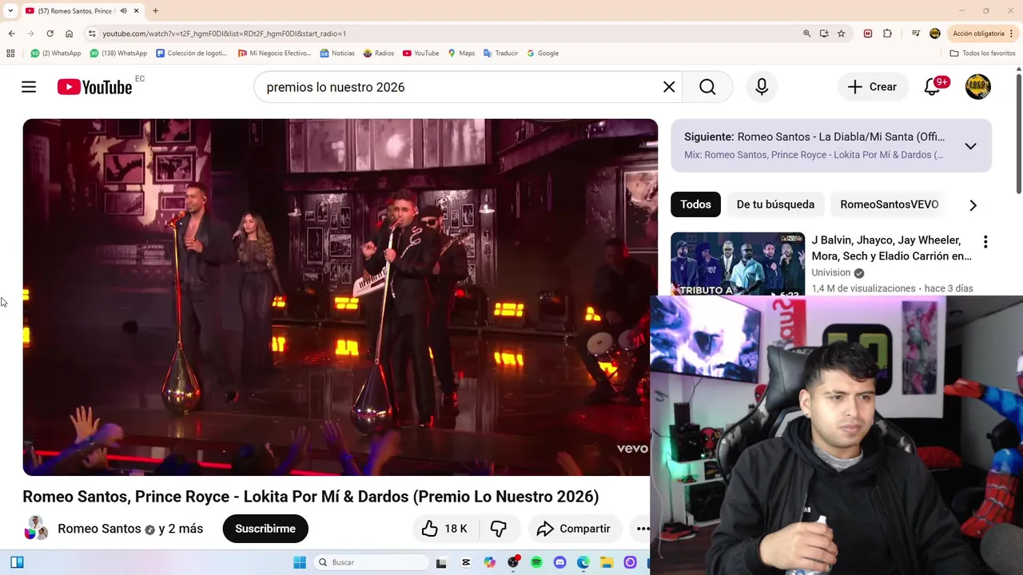Click the taskbar Buscar search box

click(x=371, y=562)
